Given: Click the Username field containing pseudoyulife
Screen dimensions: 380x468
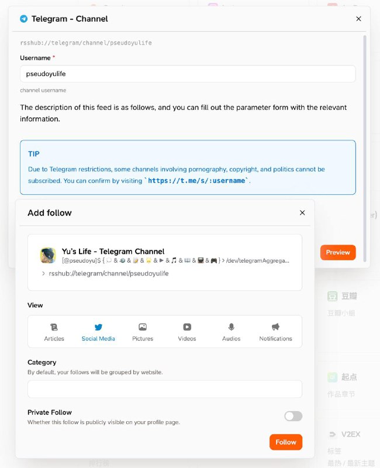Looking at the screenshot, I should click(188, 74).
